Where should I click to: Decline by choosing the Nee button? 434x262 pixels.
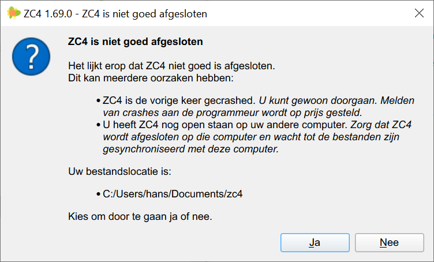(389, 242)
